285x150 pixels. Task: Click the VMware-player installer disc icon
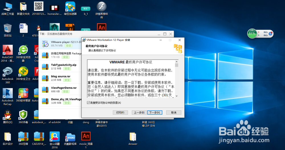[x=45, y=44]
